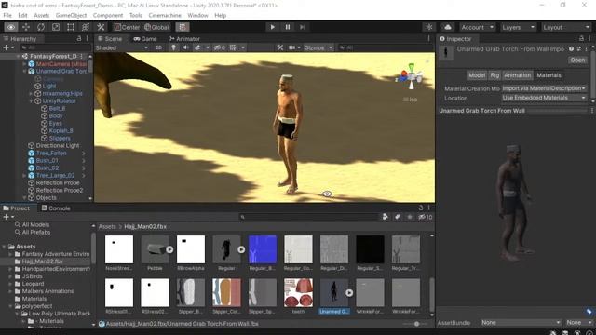This screenshot has height=335, width=596.
Task: Open the Cinemachine menu
Action: point(165,15)
